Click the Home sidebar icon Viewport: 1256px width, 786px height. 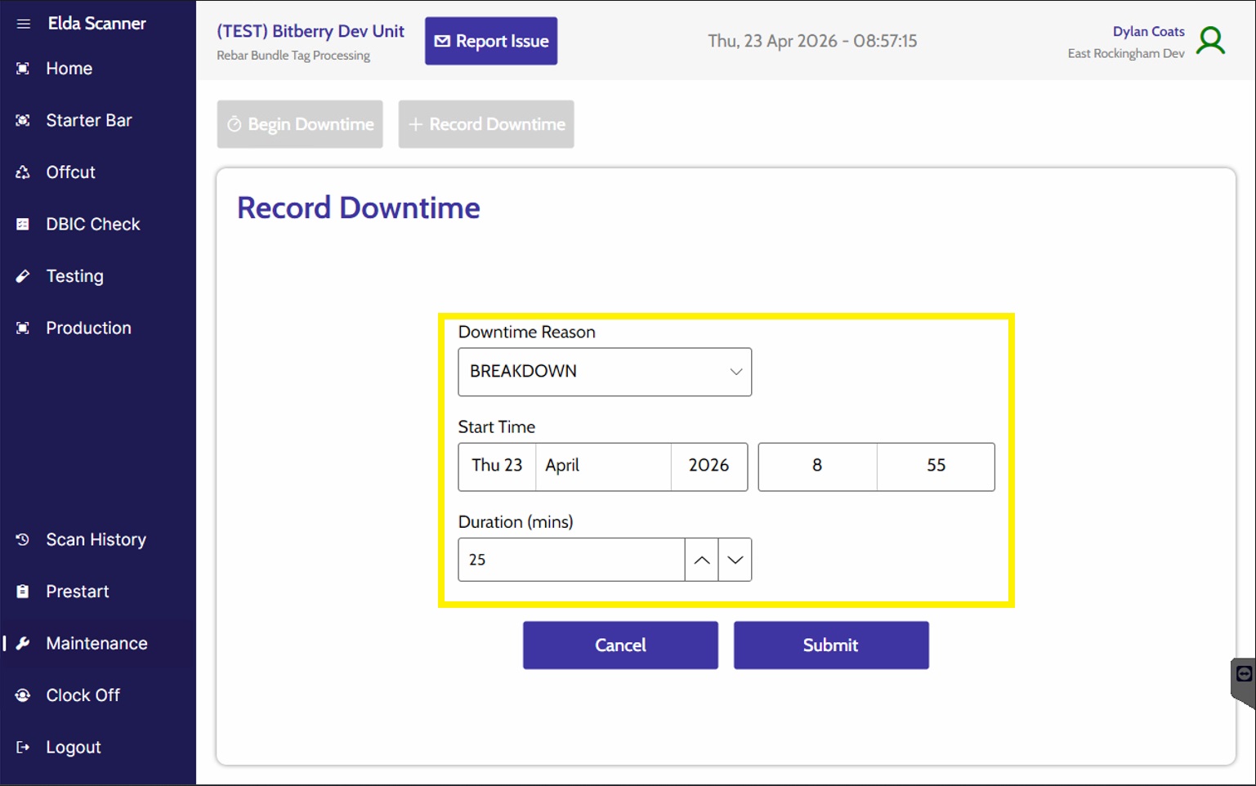(x=23, y=69)
